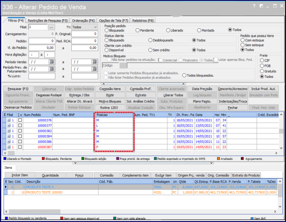
Task: Click the Posicao column header
Action: pos(114,115)
